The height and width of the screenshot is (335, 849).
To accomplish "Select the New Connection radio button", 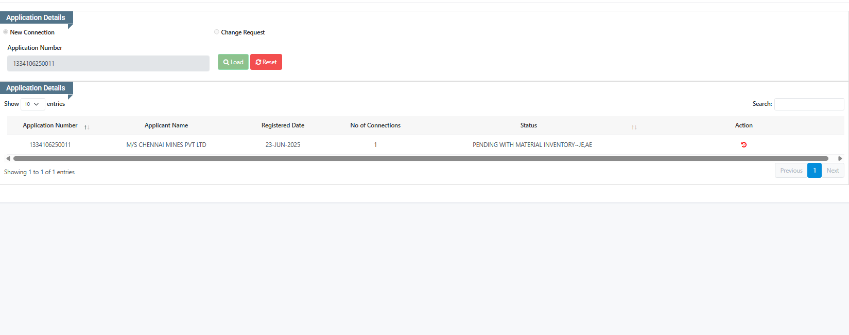I will 6,32.
